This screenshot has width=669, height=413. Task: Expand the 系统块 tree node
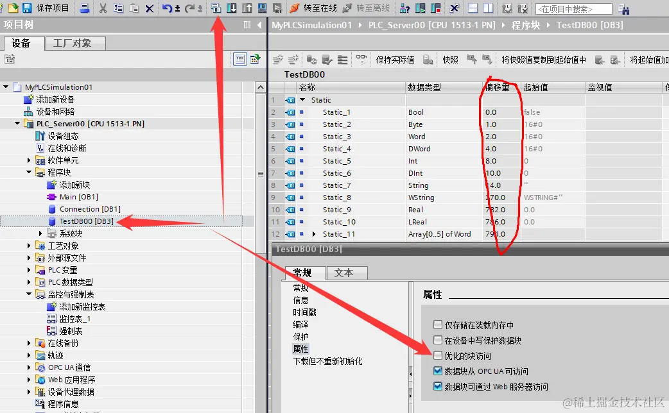(x=40, y=233)
